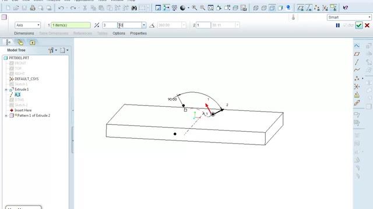Click the sketch tool icon at sidebar top
The height and width of the screenshot is (209, 373).
pyautogui.click(x=357, y=45)
